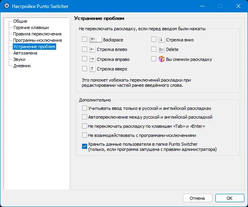Viewport: 248px width, 207px height.
Task: Click the layout-changed cube icon
Action: point(161,59)
